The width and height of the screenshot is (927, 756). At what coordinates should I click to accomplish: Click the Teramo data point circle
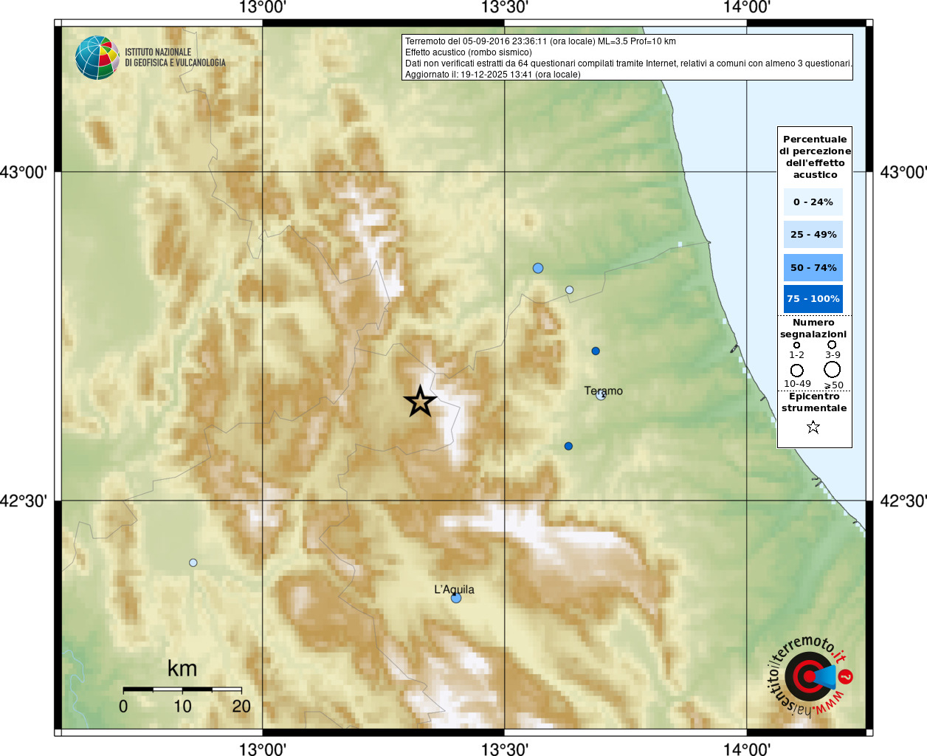pos(601,395)
